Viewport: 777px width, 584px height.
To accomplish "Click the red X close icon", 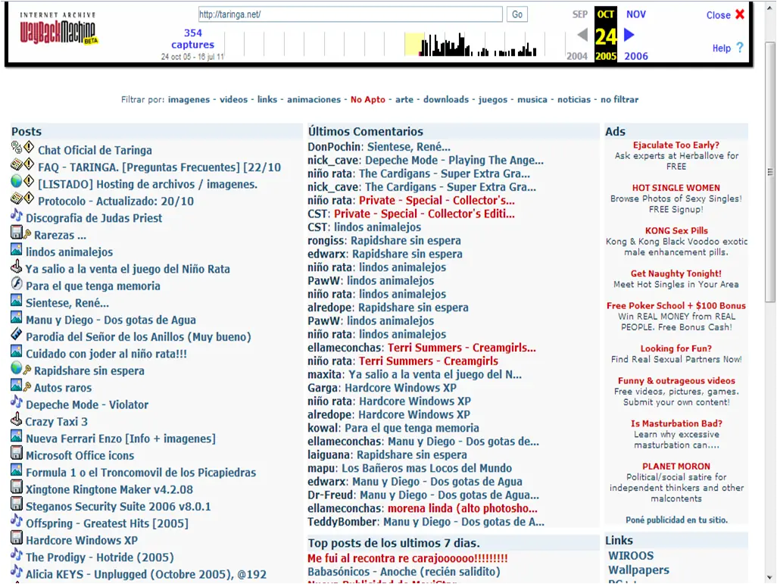I will 740,14.
